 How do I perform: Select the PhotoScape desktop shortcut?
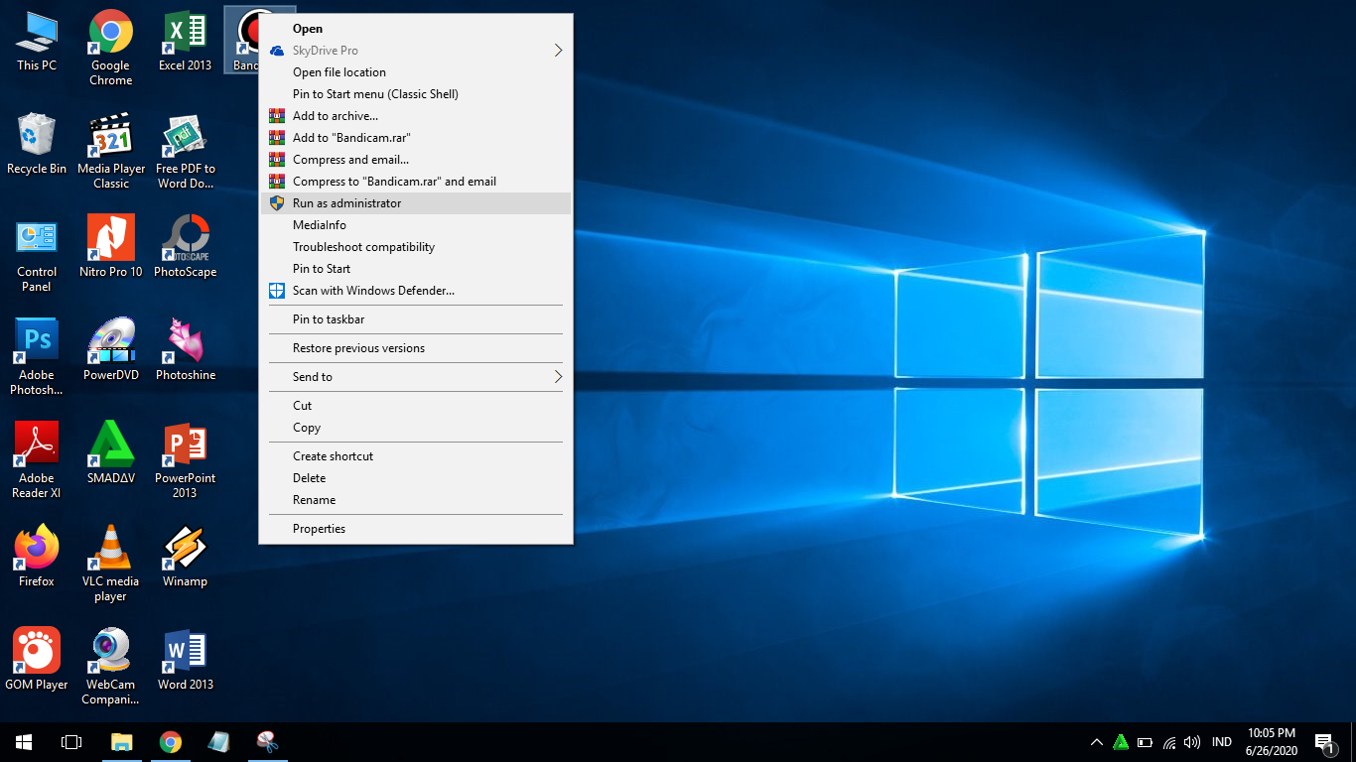[186, 248]
